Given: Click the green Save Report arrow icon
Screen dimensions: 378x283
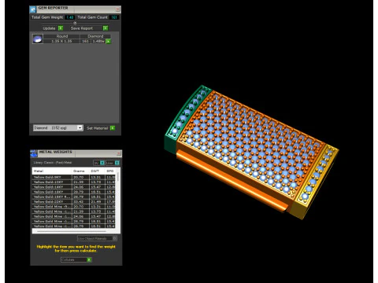Looking at the screenshot, I should point(106,28).
